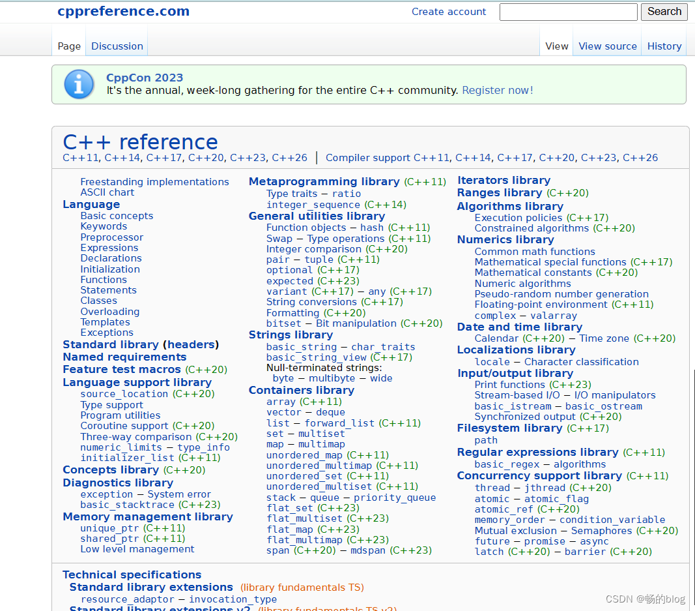Open Diagnostics library link
This screenshot has width=695, height=611.
point(118,483)
